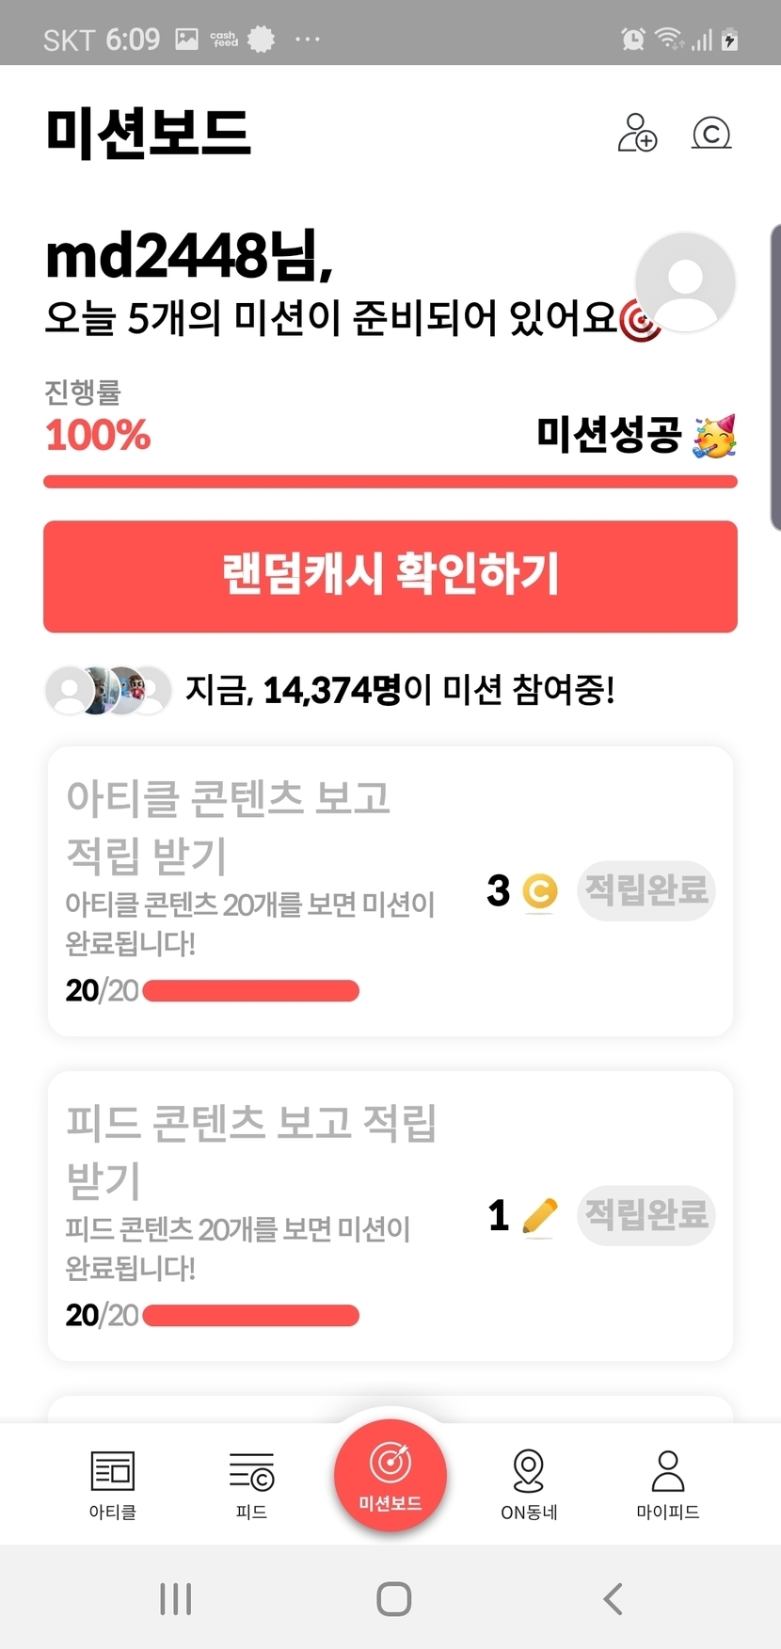
Task: Tap 적립완료 button for feed mission
Action: tap(646, 1214)
